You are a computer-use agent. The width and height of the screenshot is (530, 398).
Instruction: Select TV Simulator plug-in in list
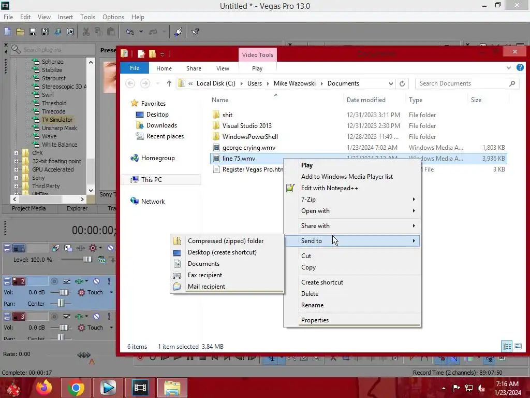pyautogui.click(x=57, y=120)
